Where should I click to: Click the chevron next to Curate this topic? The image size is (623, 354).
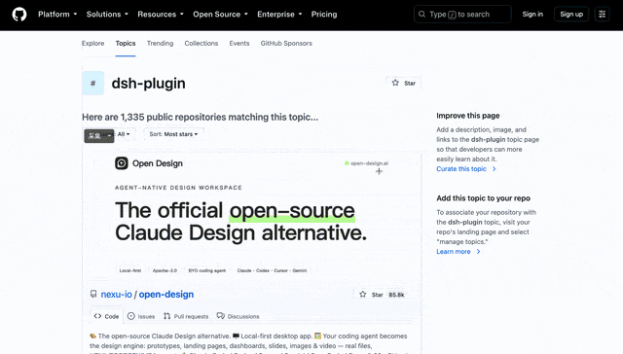[494, 168]
